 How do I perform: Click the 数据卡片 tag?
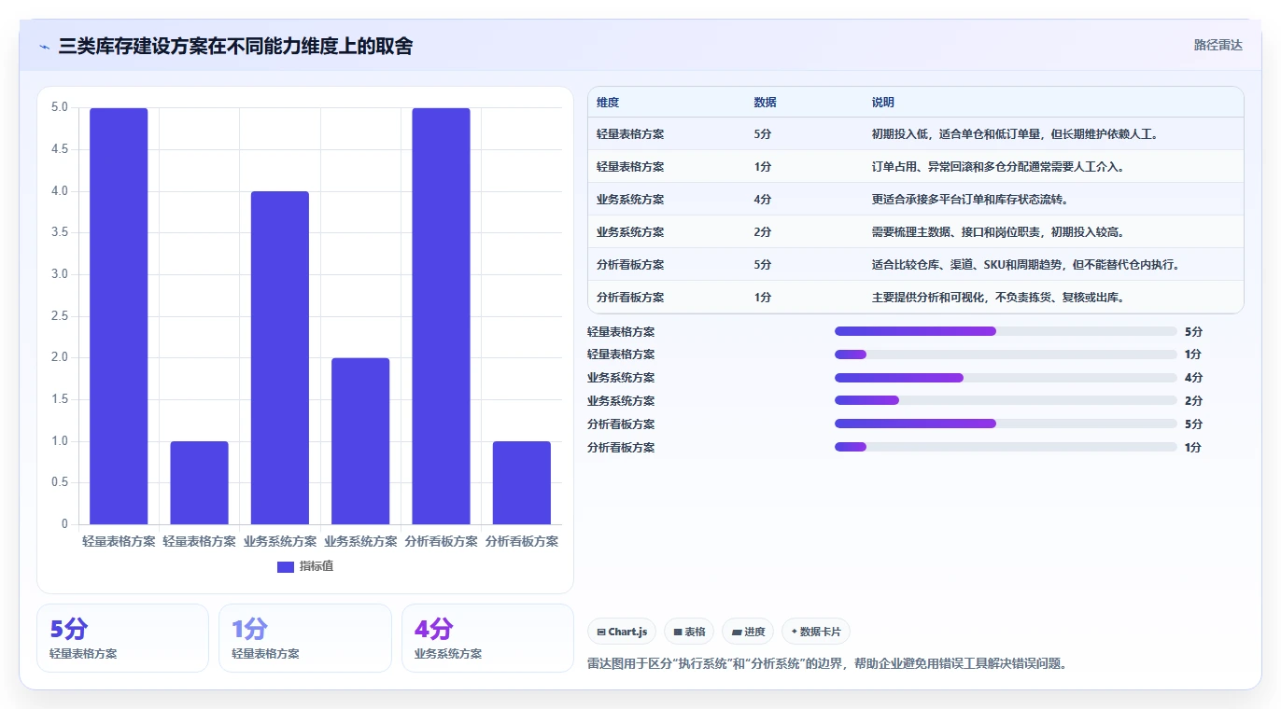[816, 632]
